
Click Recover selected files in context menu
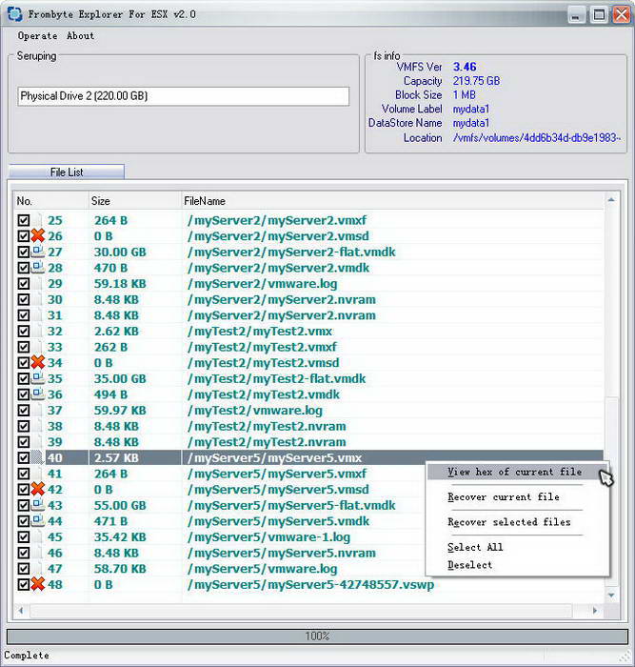click(509, 522)
